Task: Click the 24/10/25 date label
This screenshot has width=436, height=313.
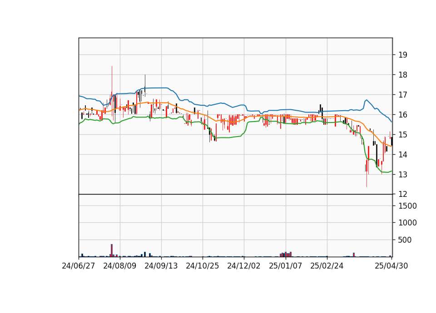Action: pos(203,266)
